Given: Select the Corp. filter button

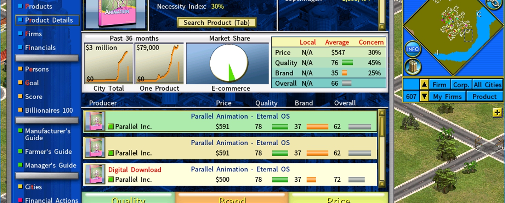Looking at the screenshot, I should [461, 85].
